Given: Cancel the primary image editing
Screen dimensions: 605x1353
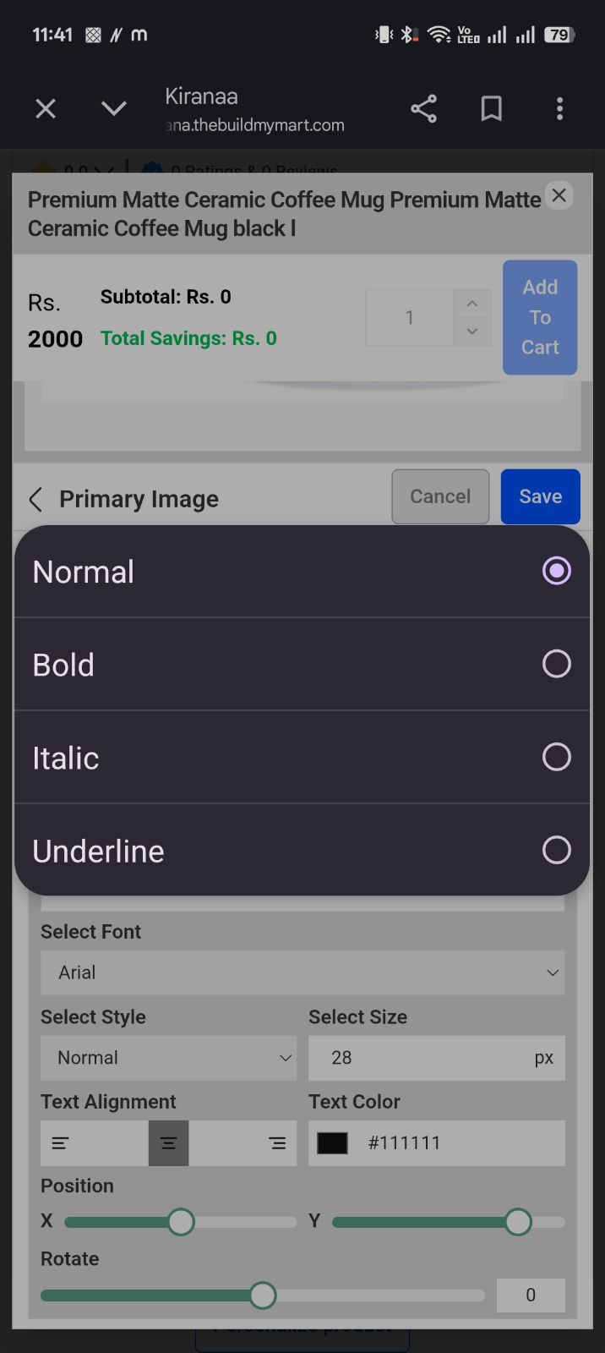Looking at the screenshot, I should [x=440, y=496].
